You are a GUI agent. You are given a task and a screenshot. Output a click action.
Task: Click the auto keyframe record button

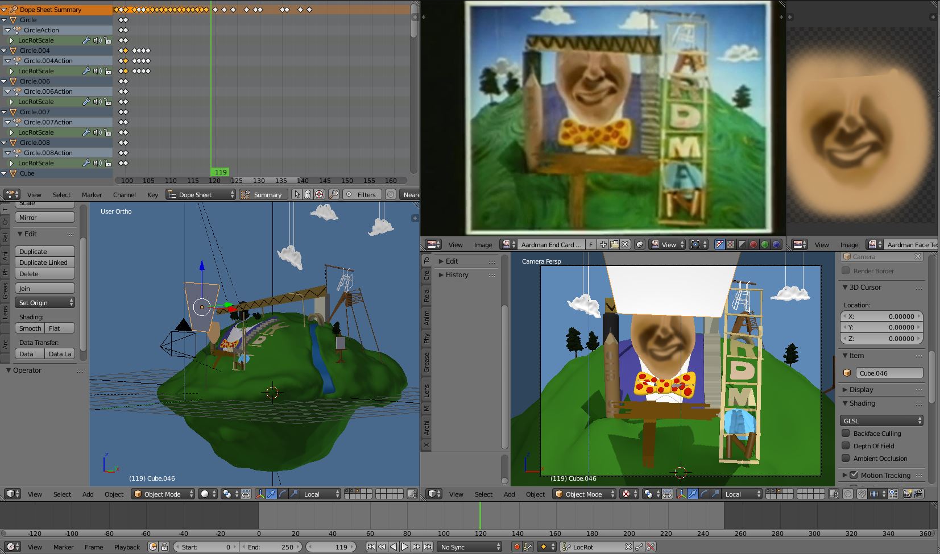click(x=516, y=547)
